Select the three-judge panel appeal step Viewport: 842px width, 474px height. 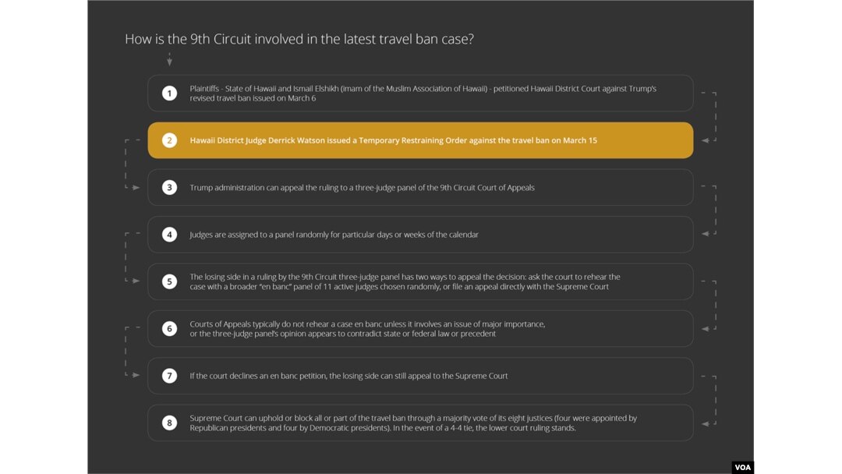click(x=420, y=187)
